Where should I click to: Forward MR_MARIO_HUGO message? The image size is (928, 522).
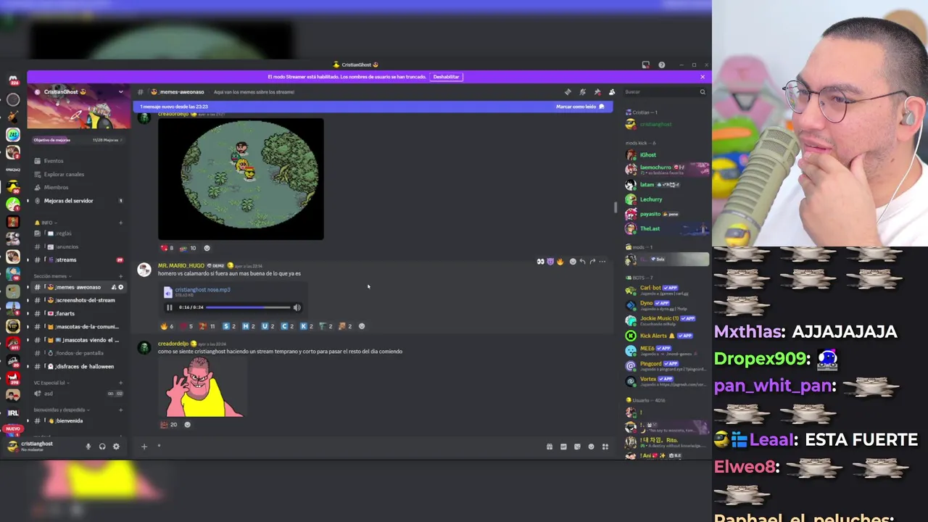click(x=592, y=262)
